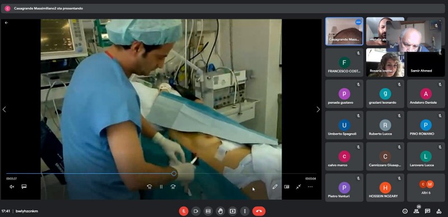Image resolution: width=448 pixels, height=217 pixels.
Task: Click Umberto Spagnoli's blue U avatar
Action: (344, 125)
